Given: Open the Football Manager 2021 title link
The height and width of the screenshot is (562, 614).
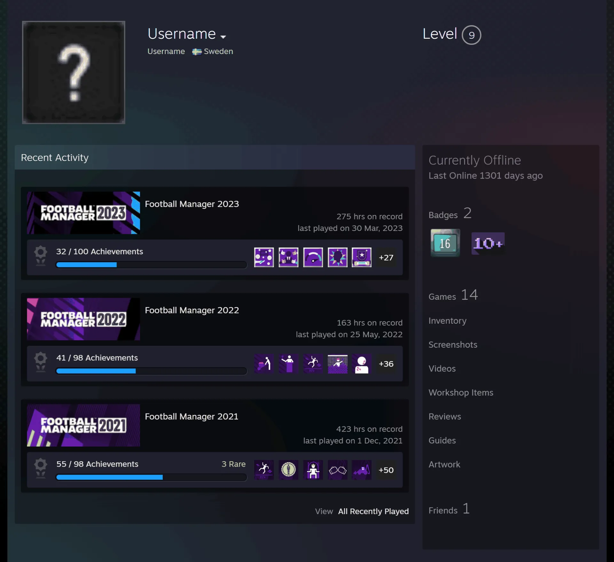Looking at the screenshot, I should pos(192,416).
